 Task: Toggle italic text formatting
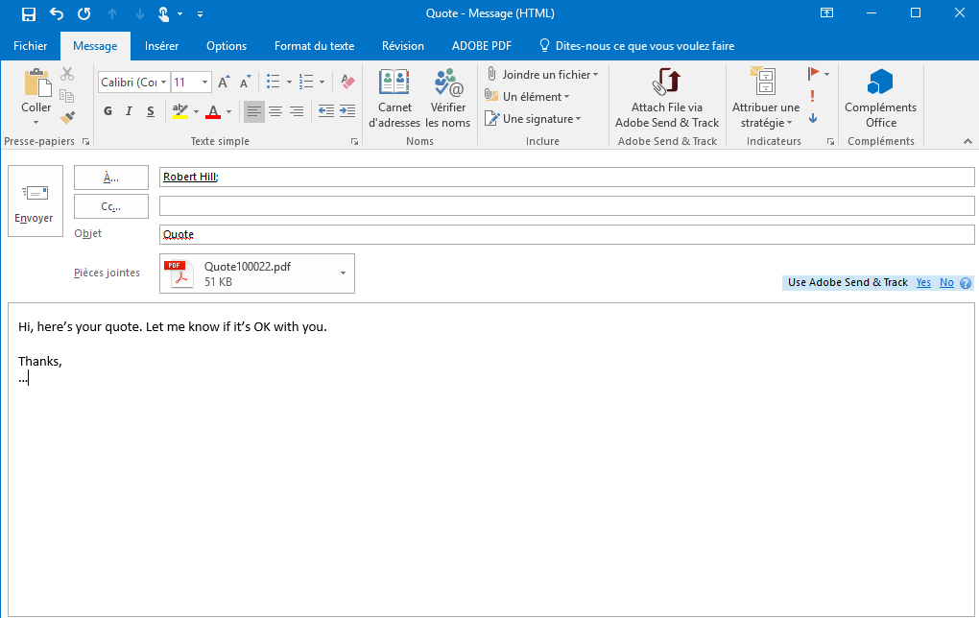(x=130, y=111)
